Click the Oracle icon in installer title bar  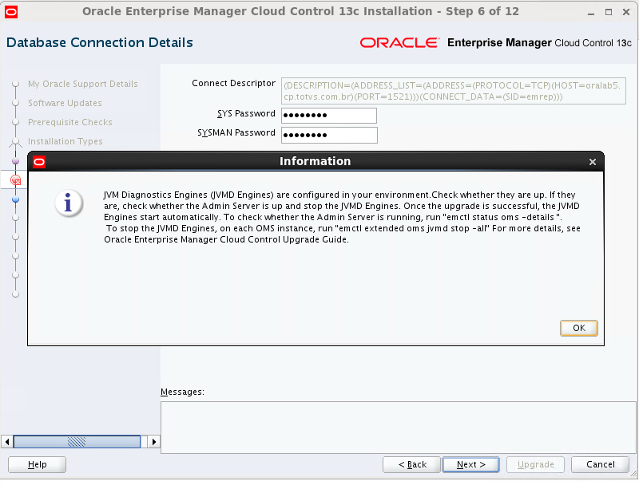[x=11, y=12]
